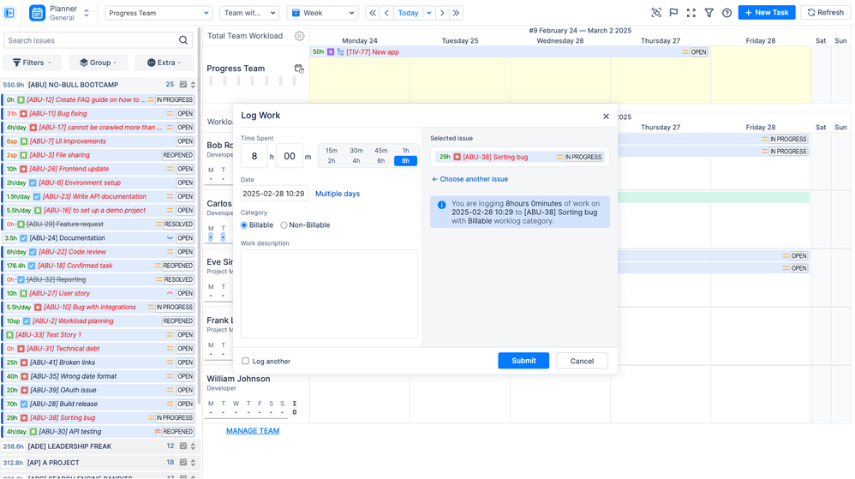Select 15m quick time option
The width and height of the screenshot is (855, 479).
pyautogui.click(x=332, y=151)
